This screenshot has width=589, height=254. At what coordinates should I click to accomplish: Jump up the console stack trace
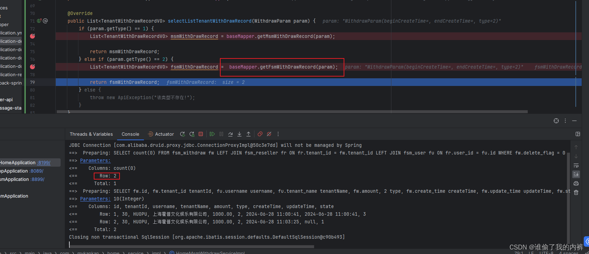tap(576, 147)
